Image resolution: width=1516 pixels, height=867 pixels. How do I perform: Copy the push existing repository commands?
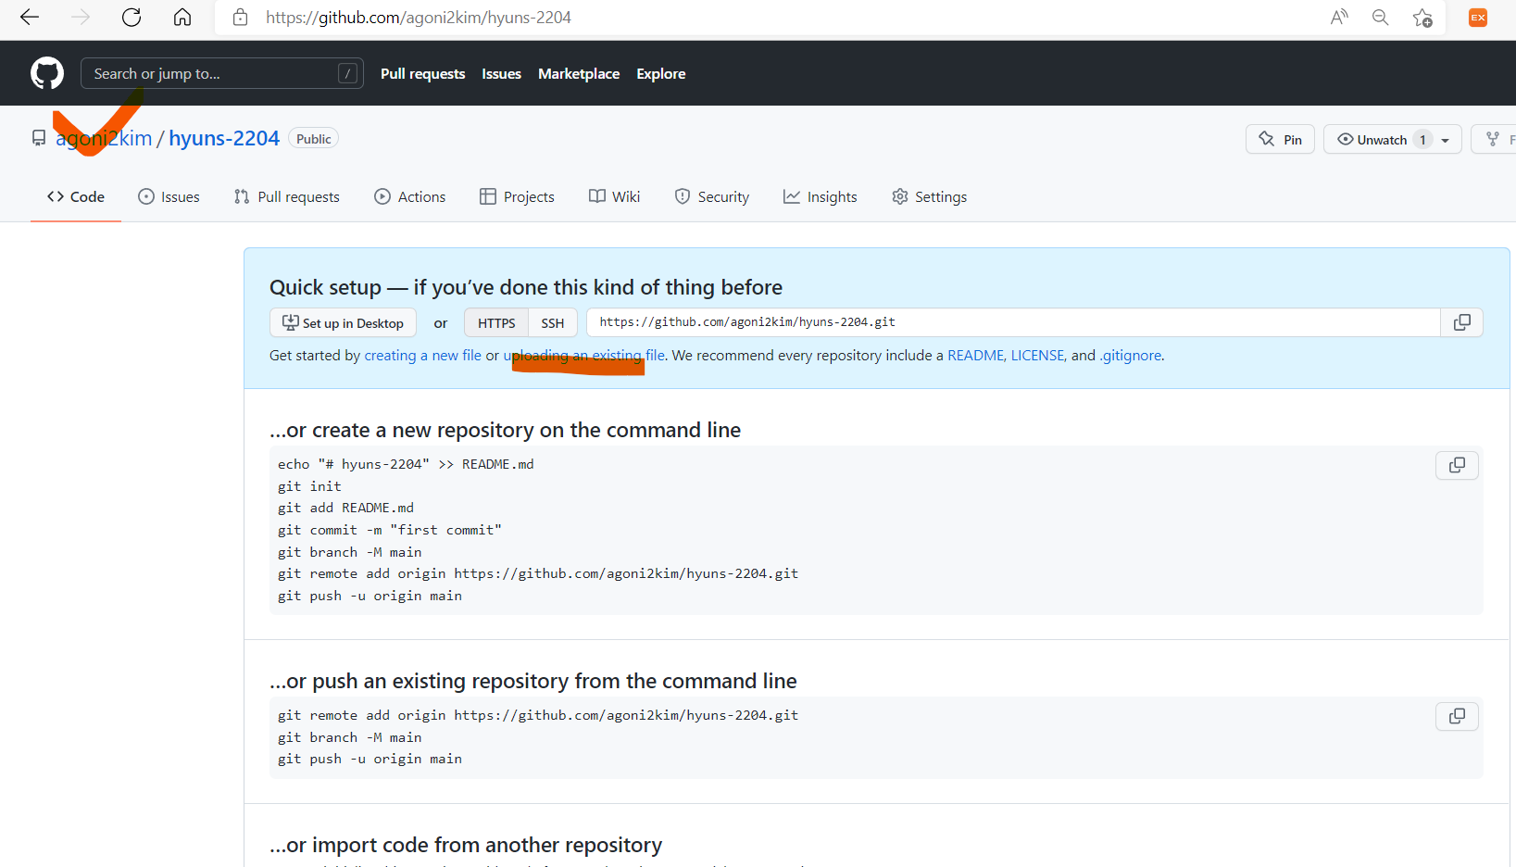[x=1457, y=716]
